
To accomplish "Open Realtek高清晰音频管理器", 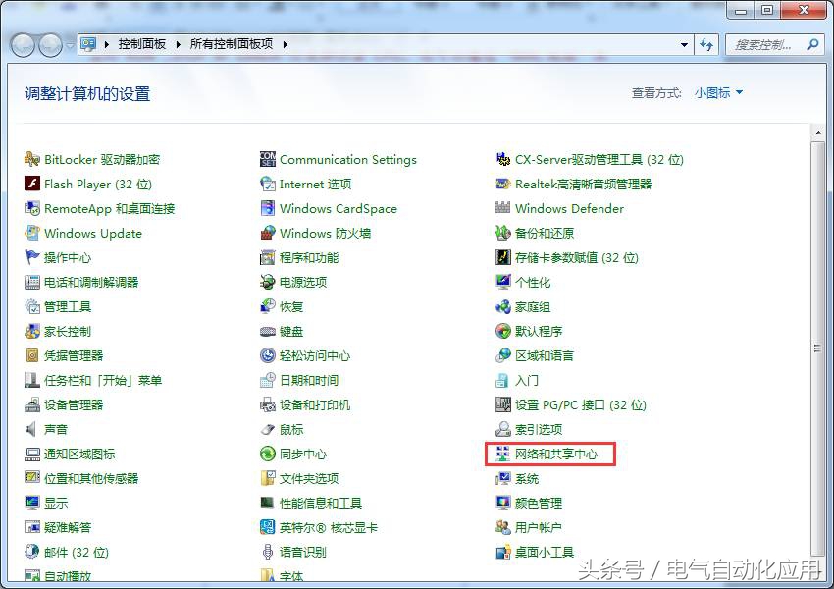I will tap(590, 184).
